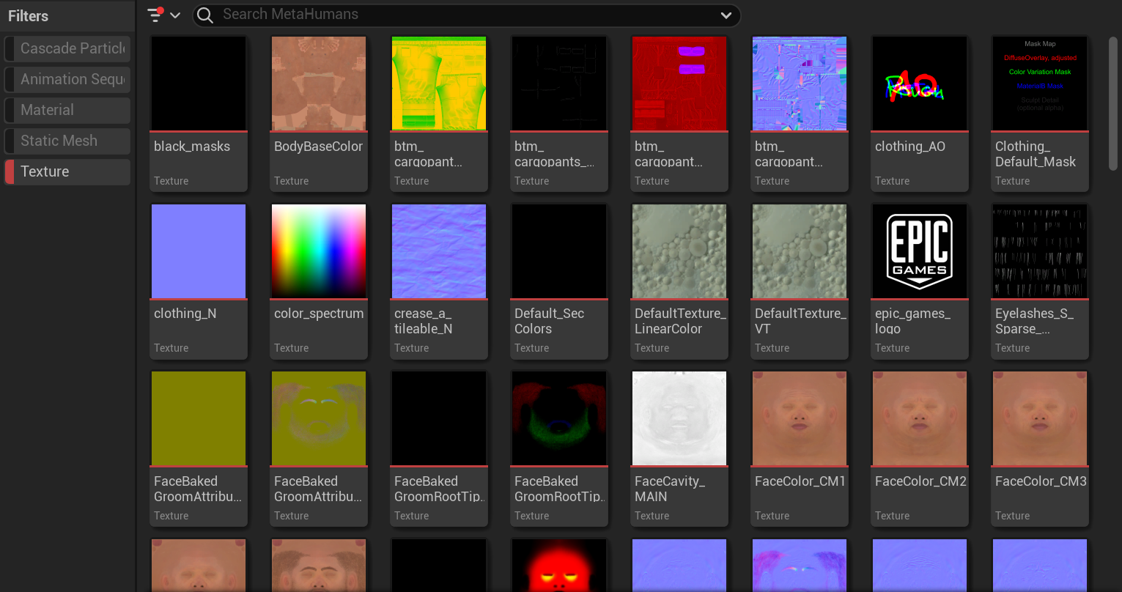Expand the saved searches chevron in search bar
Viewport: 1122px width, 592px height.
pyautogui.click(x=726, y=15)
